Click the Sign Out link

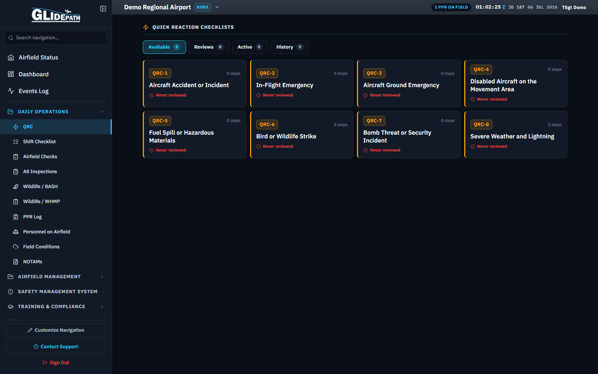click(56, 363)
